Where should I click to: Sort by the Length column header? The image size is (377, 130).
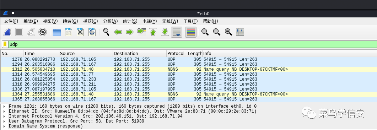195,54
